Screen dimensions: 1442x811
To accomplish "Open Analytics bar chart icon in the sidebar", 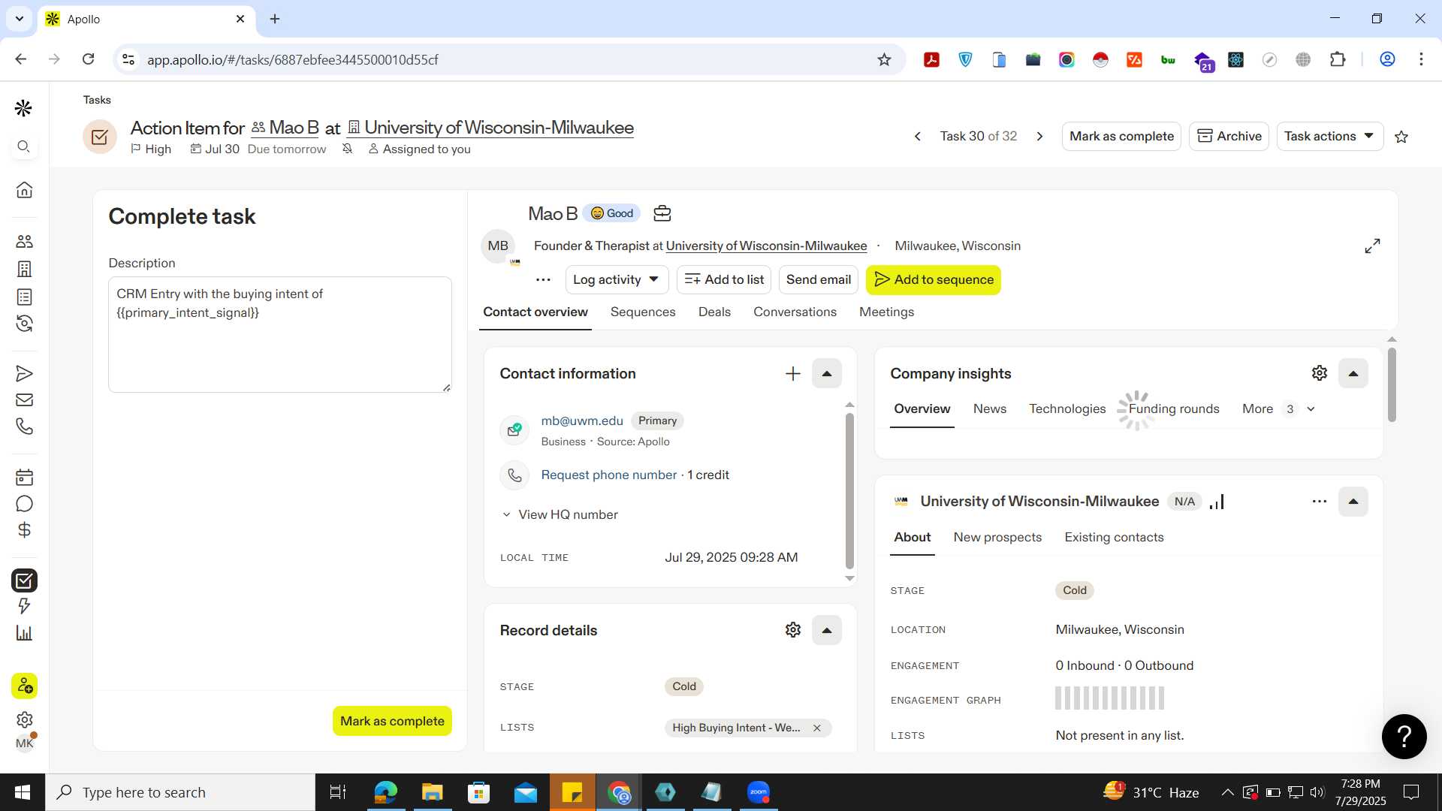I will coord(24,633).
